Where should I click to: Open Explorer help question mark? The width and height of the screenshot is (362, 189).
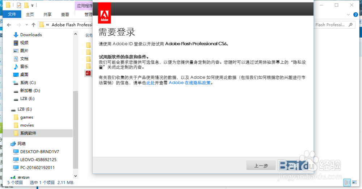355,14
